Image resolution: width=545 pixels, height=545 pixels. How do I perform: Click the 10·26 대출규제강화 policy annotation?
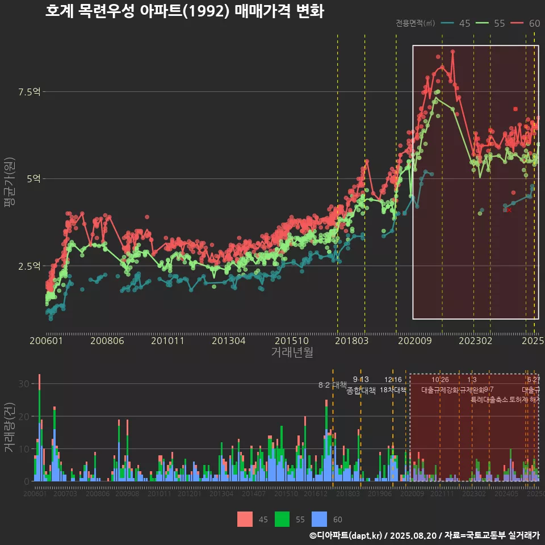click(x=441, y=385)
